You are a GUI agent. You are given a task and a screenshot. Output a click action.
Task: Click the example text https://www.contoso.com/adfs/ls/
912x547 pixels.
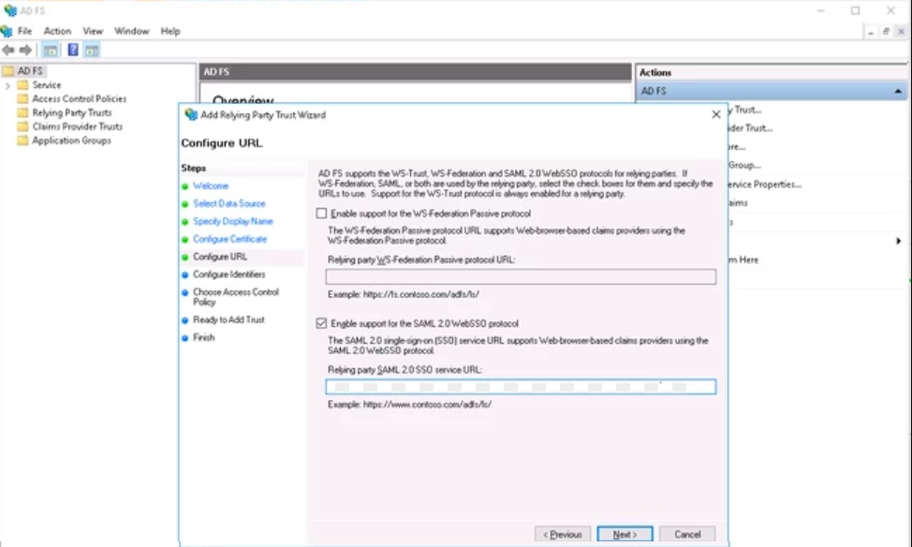coord(427,405)
